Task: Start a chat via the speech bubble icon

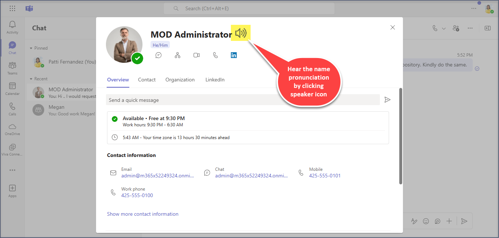Action: [x=158, y=55]
